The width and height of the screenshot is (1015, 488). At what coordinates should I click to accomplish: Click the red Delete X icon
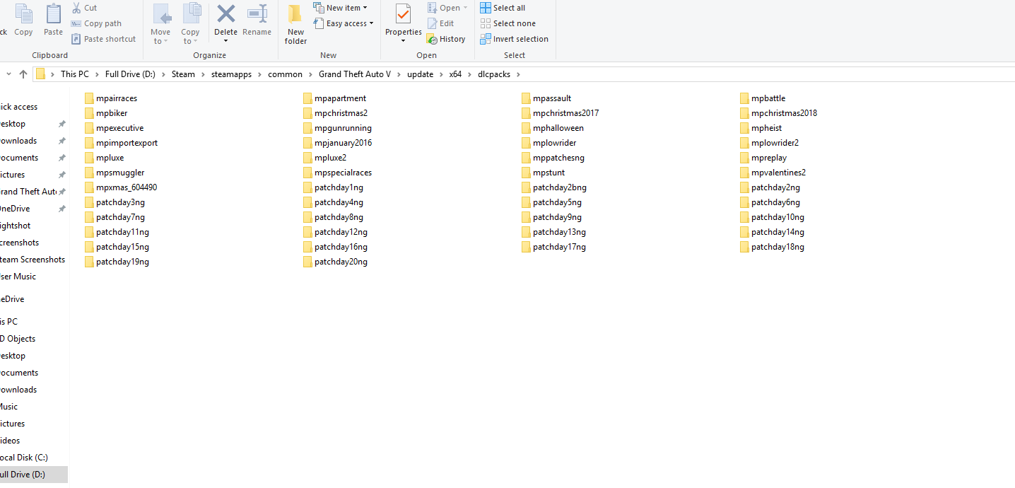coord(225,13)
